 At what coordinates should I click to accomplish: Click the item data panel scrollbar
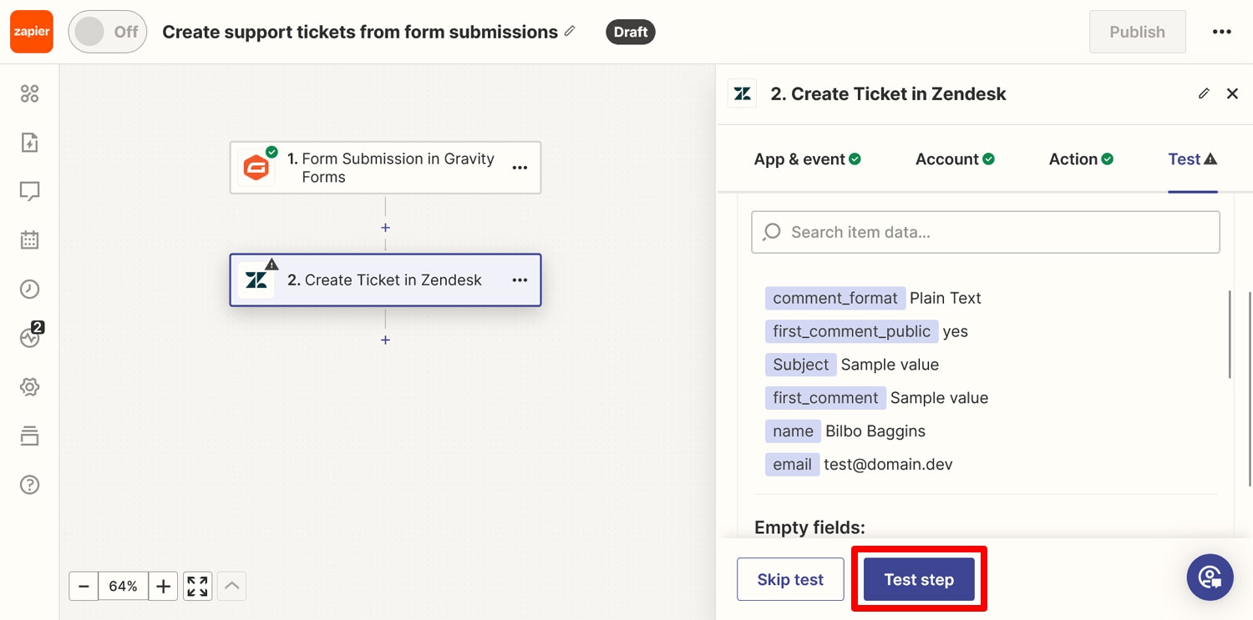1230,334
